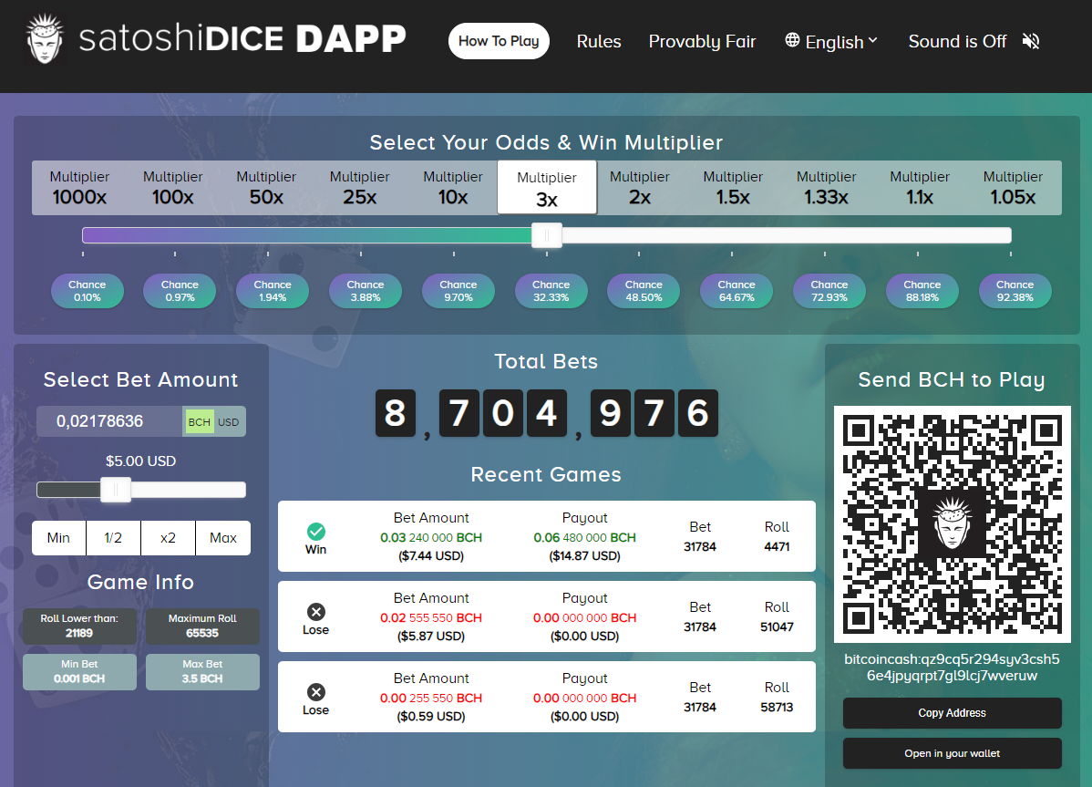Click the Lose X icon for roll 51047
This screenshot has height=787, width=1092.
tap(316, 612)
